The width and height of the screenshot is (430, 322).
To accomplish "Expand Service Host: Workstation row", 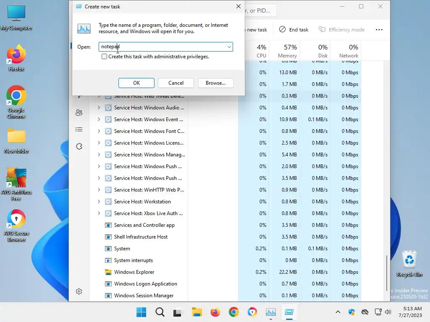I will (x=99, y=202).
